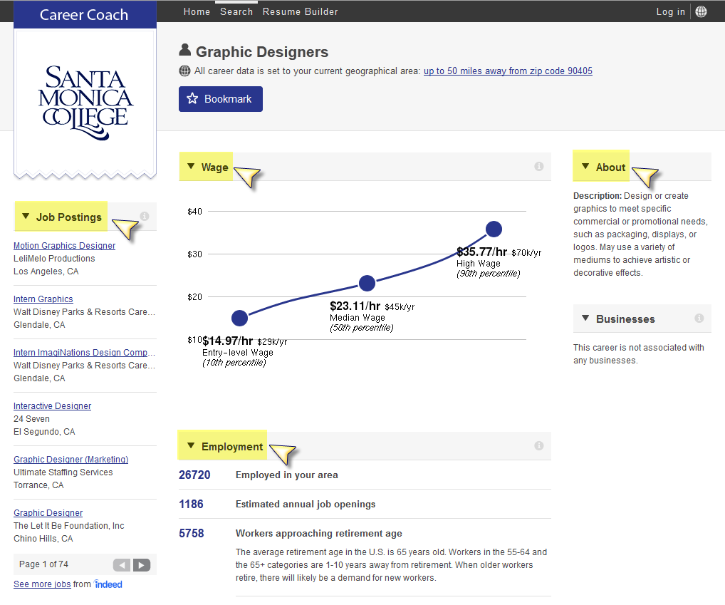Click the star icon on the Bookmark button
This screenshot has height=605, width=725.
[x=191, y=99]
